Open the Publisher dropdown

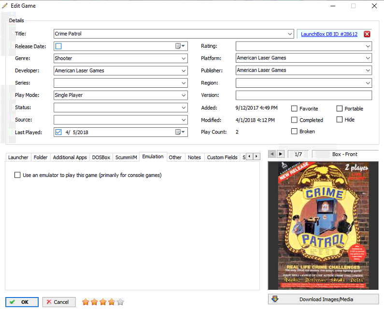(368, 70)
